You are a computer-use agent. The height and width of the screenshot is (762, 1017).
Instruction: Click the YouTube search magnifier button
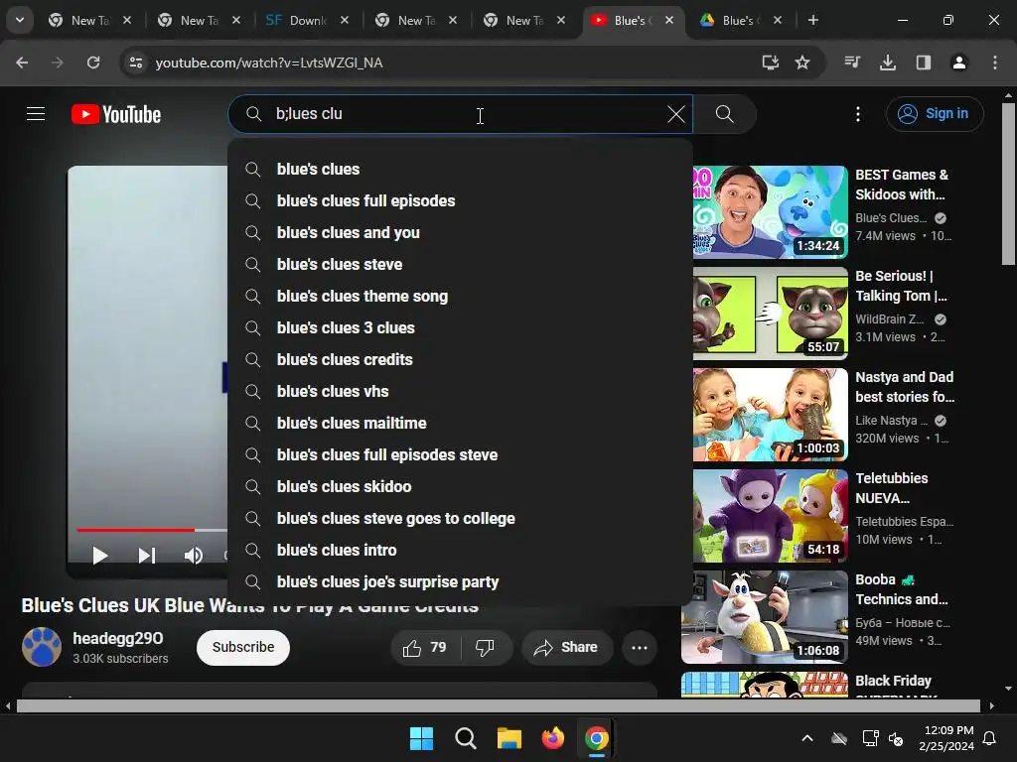[x=724, y=114]
